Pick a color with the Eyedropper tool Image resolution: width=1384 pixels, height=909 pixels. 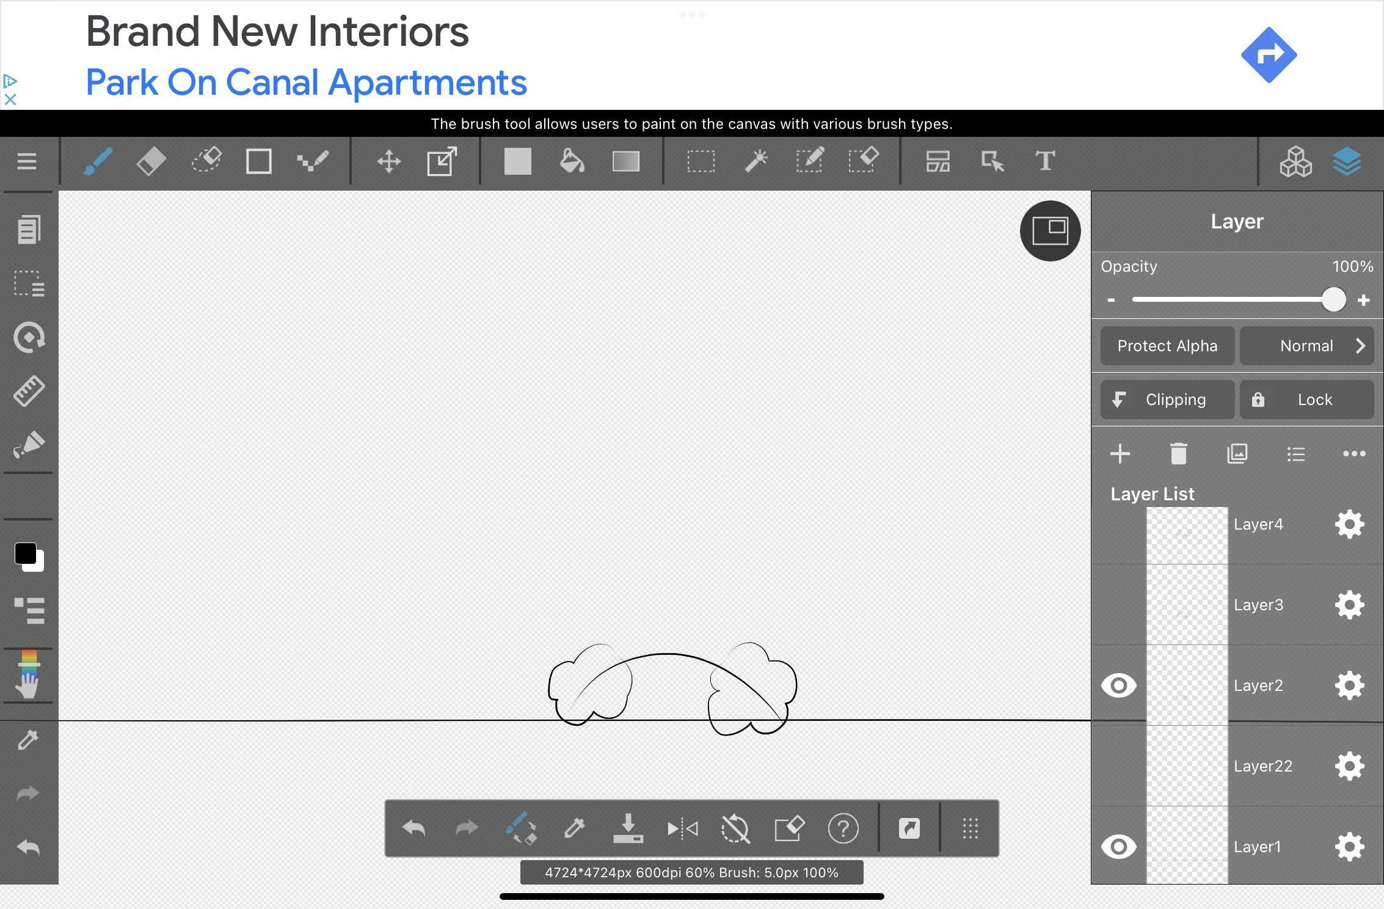pyautogui.click(x=27, y=740)
